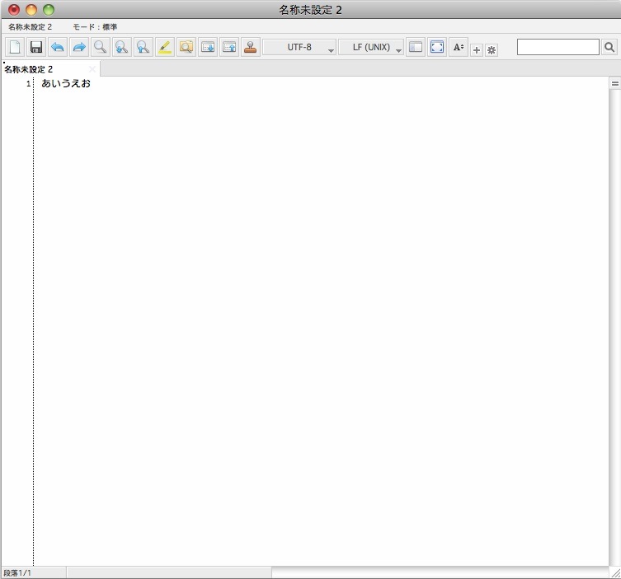Toggle full screen mode icon
Image resolution: width=621 pixels, height=579 pixels.
437,48
